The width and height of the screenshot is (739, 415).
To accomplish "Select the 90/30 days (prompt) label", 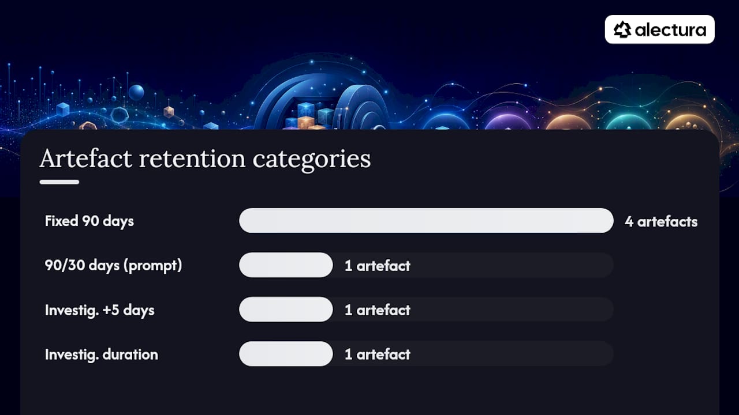I will (x=114, y=266).
